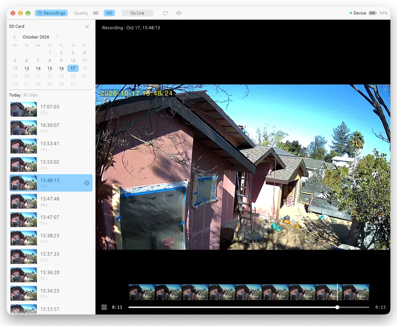397x326 pixels.
Task: Select October 15 in calendar
Action: [x=50, y=69]
